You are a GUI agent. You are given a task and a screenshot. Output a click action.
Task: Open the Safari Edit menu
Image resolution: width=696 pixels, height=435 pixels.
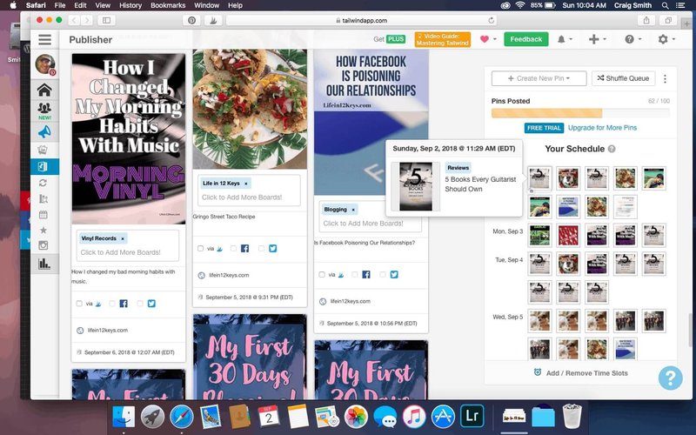80,5
